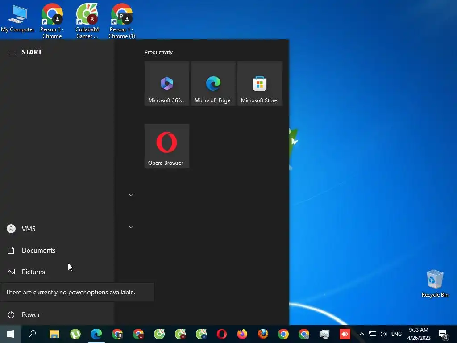457x343 pixels.
Task: Select the My Computer desktop icon
Action: pyautogui.click(x=17, y=19)
